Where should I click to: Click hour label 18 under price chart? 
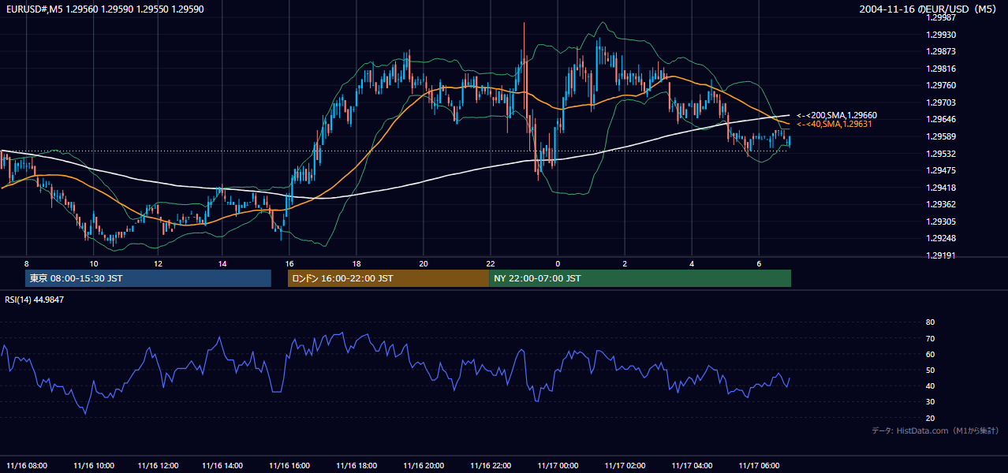[357, 263]
